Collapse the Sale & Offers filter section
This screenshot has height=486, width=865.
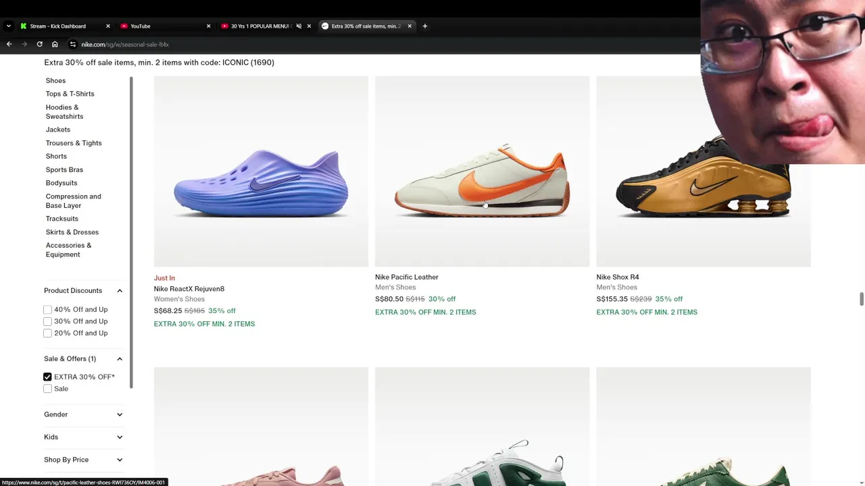tap(120, 358)
